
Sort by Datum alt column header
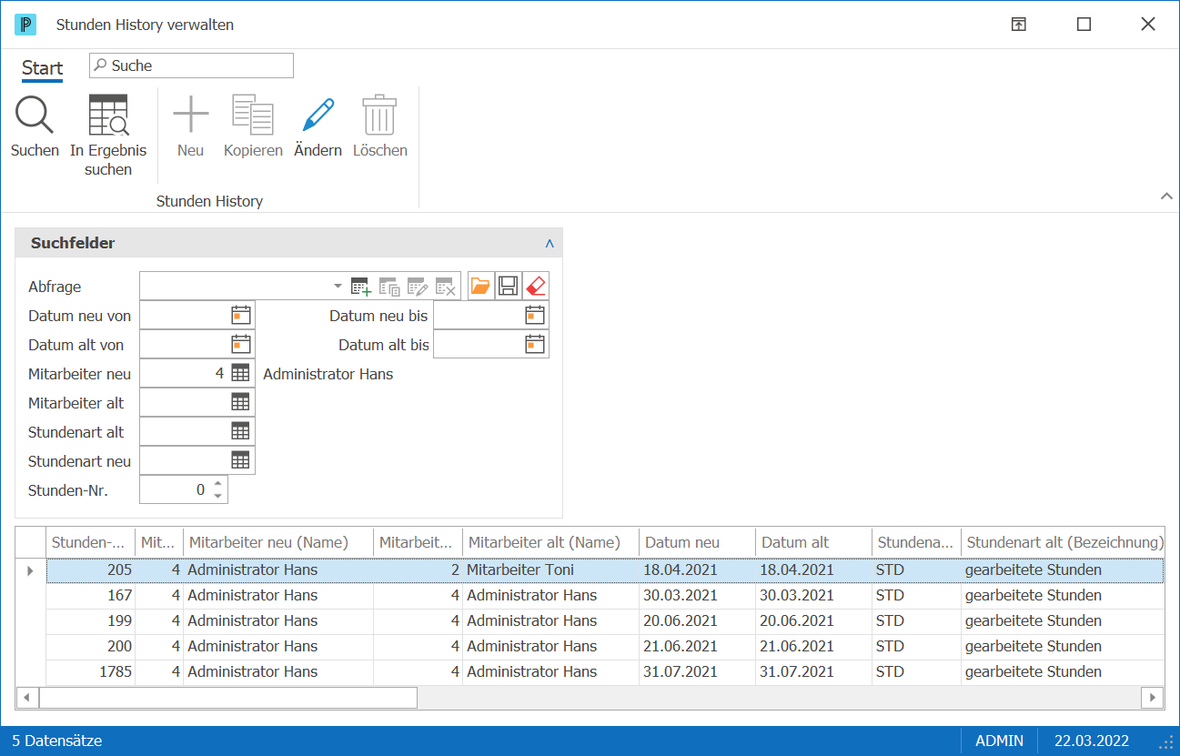814,542
